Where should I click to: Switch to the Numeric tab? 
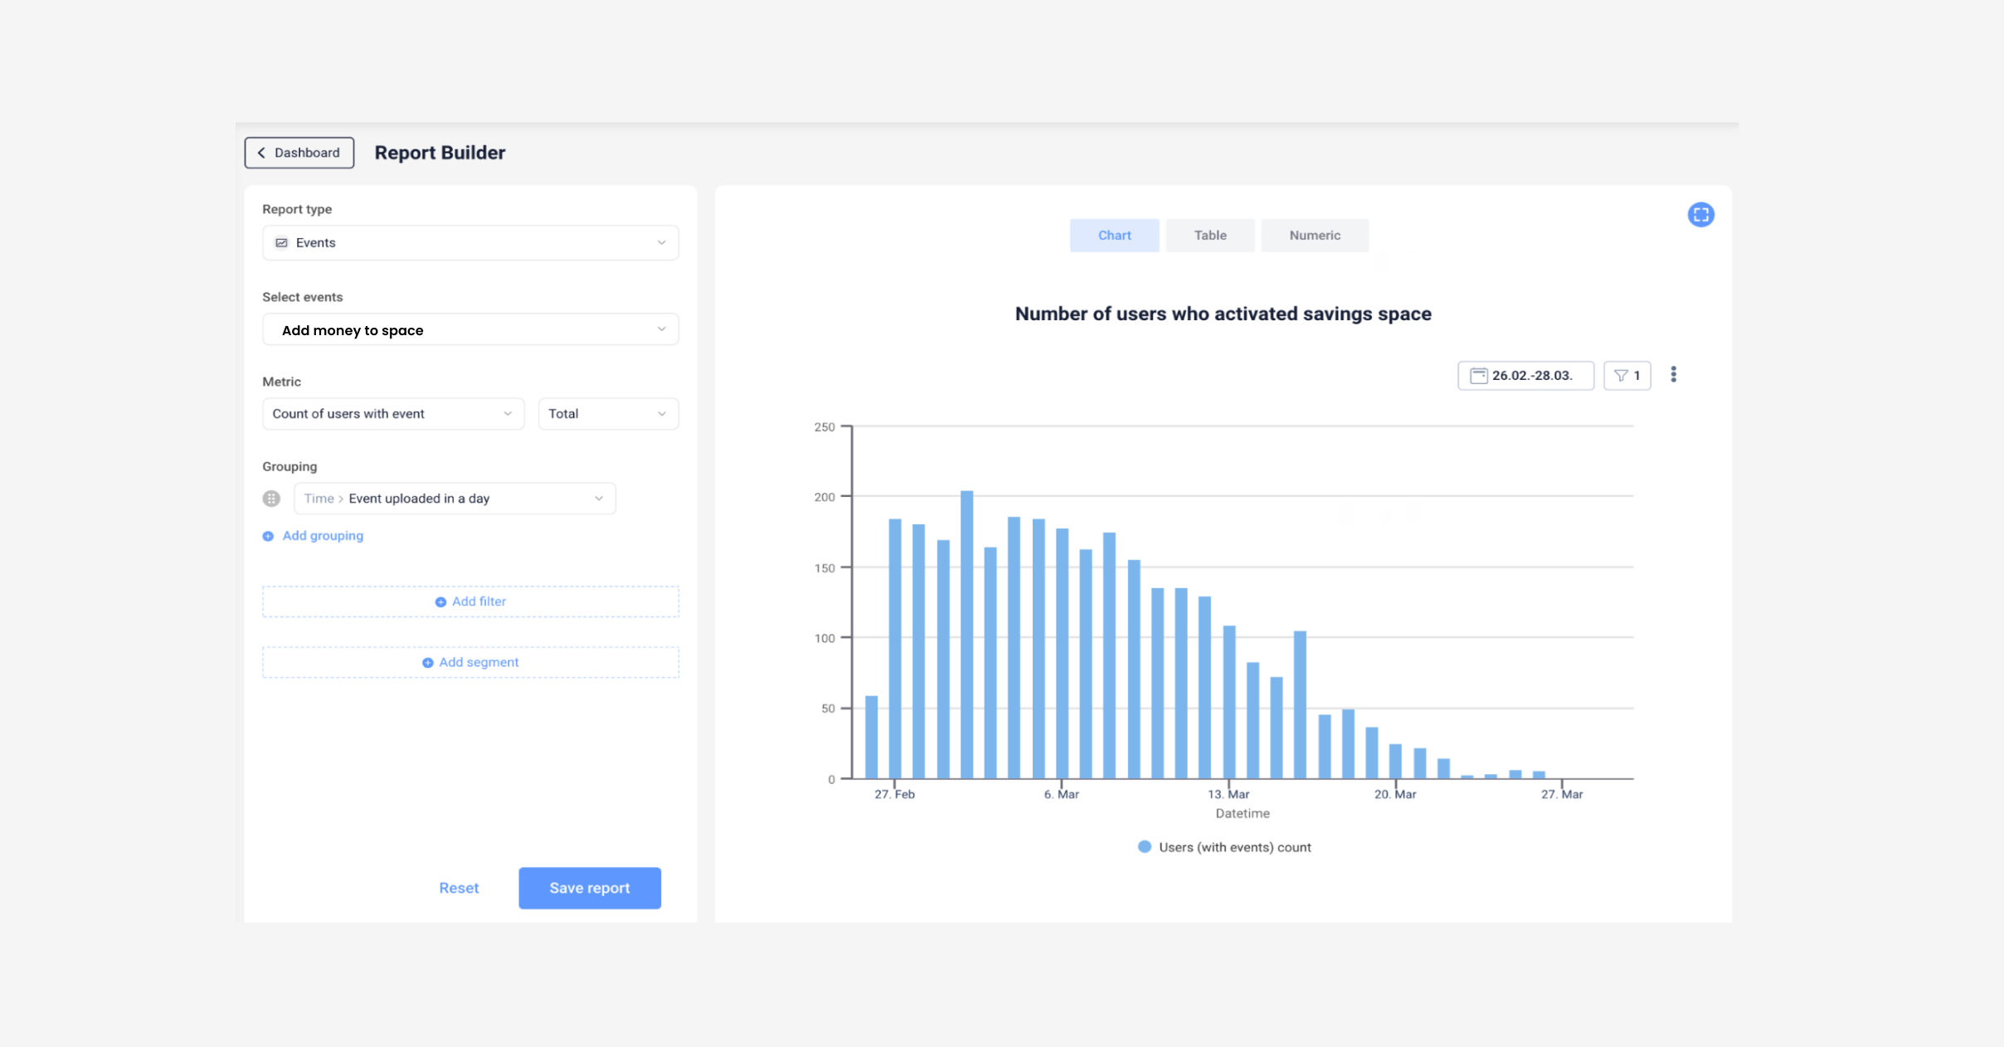point(1314,236)
